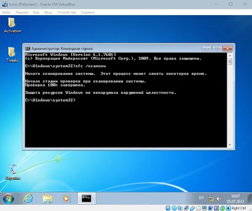Launch Internet Explorer from taskbar

coord(28,198)
